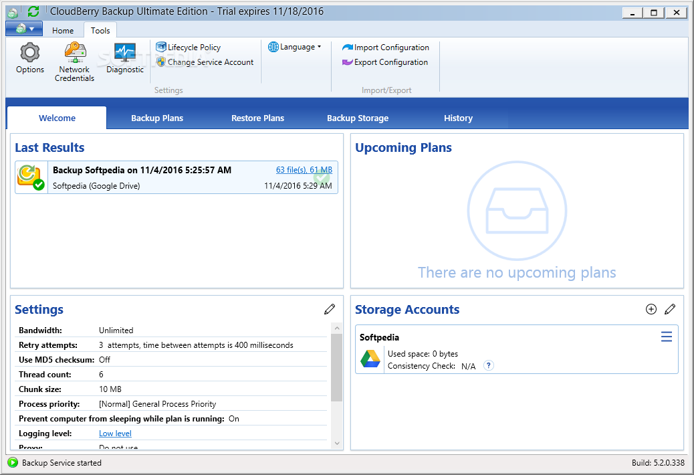The height and width of the screenshot is (475, 694).
Task: Open the Restore Plans tab
Action: pyautogui.click(x=257, y=118)
